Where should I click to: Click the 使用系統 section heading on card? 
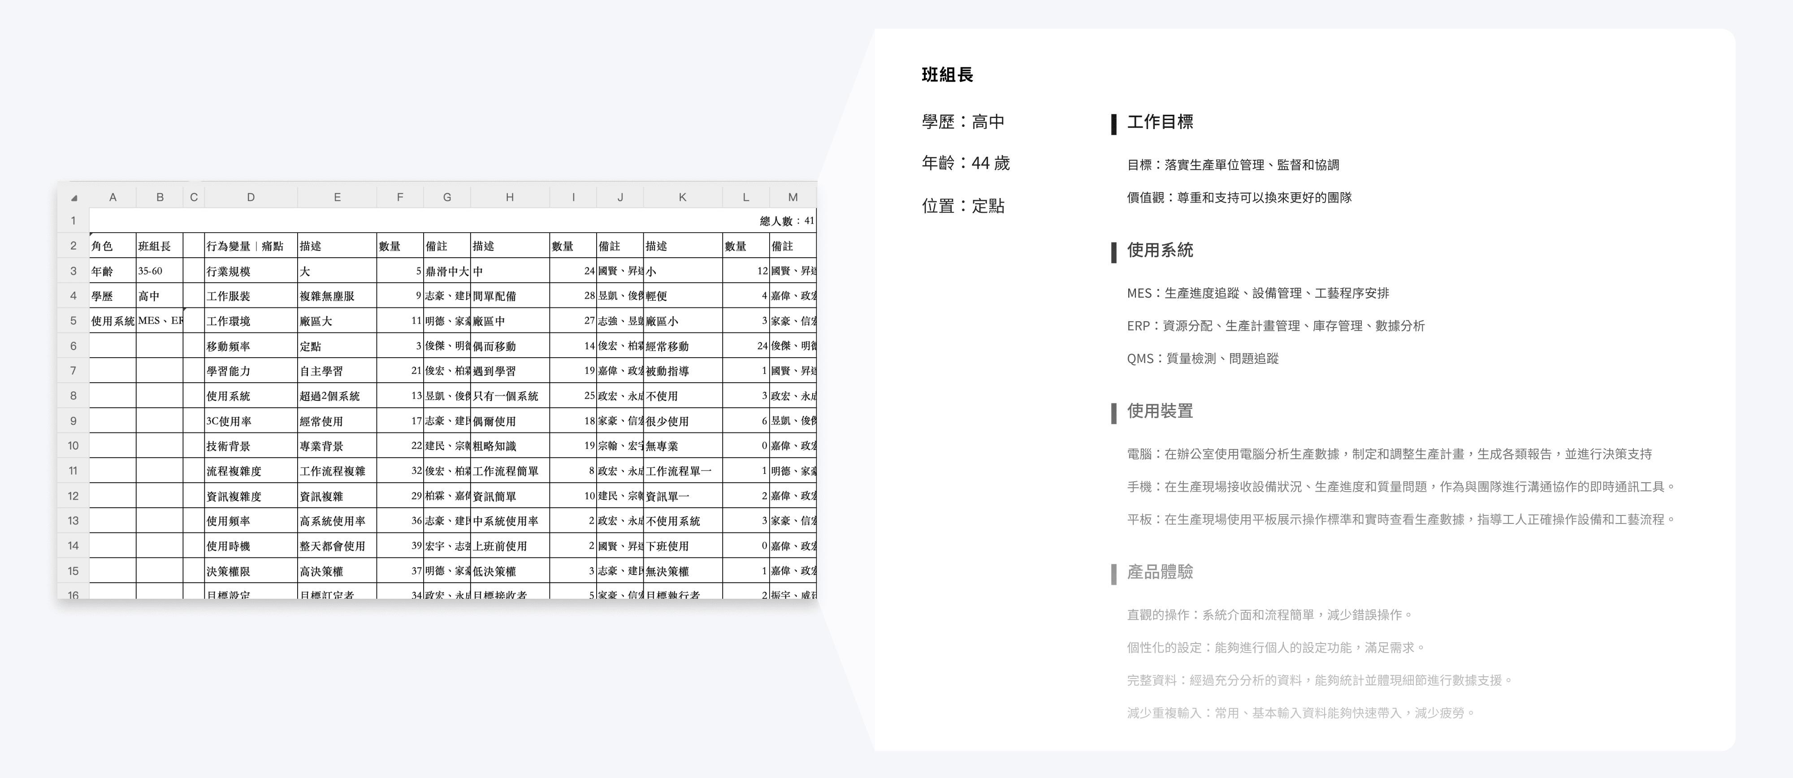(x=1160, y=251)
